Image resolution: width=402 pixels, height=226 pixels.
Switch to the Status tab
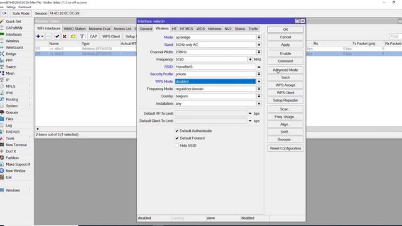240,29
